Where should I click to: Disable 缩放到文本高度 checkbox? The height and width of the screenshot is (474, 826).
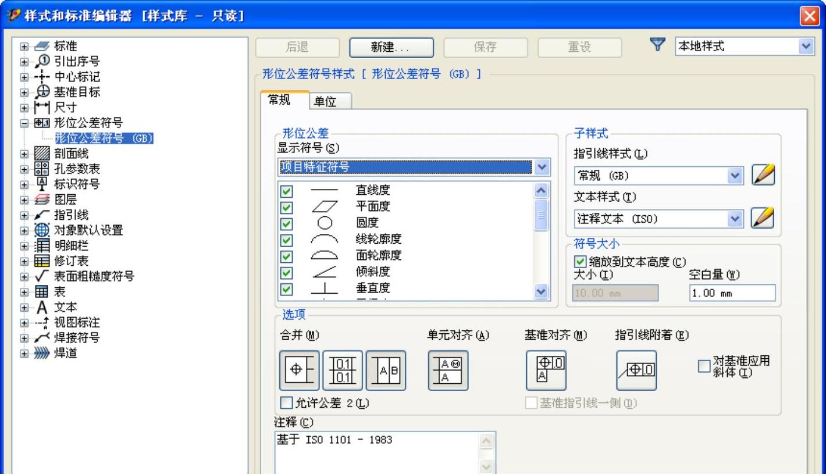pyautogui.click(x=578, y=262)
